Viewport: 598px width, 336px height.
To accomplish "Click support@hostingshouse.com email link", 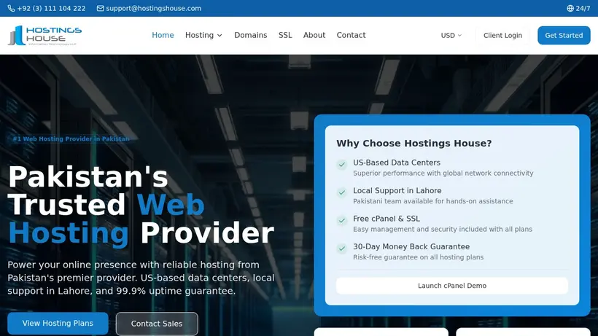I will pos(153,8).
